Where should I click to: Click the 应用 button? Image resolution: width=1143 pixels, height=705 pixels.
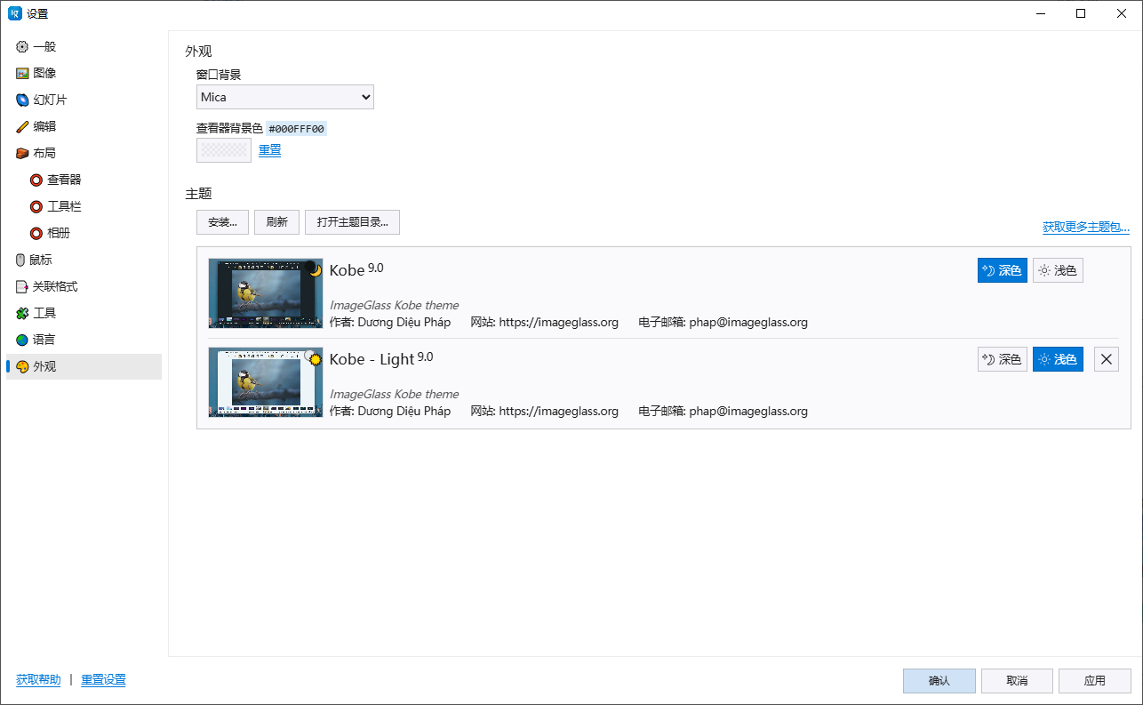(x=1095, y=681)
